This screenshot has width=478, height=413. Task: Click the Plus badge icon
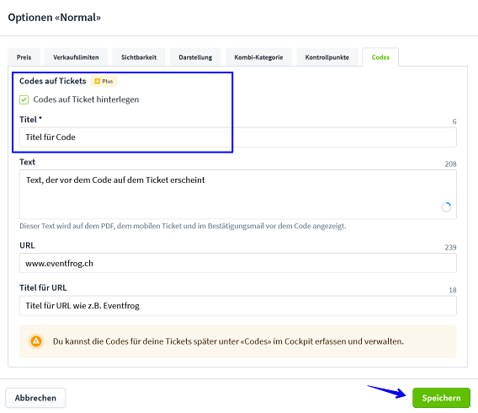tap(98, 81)
